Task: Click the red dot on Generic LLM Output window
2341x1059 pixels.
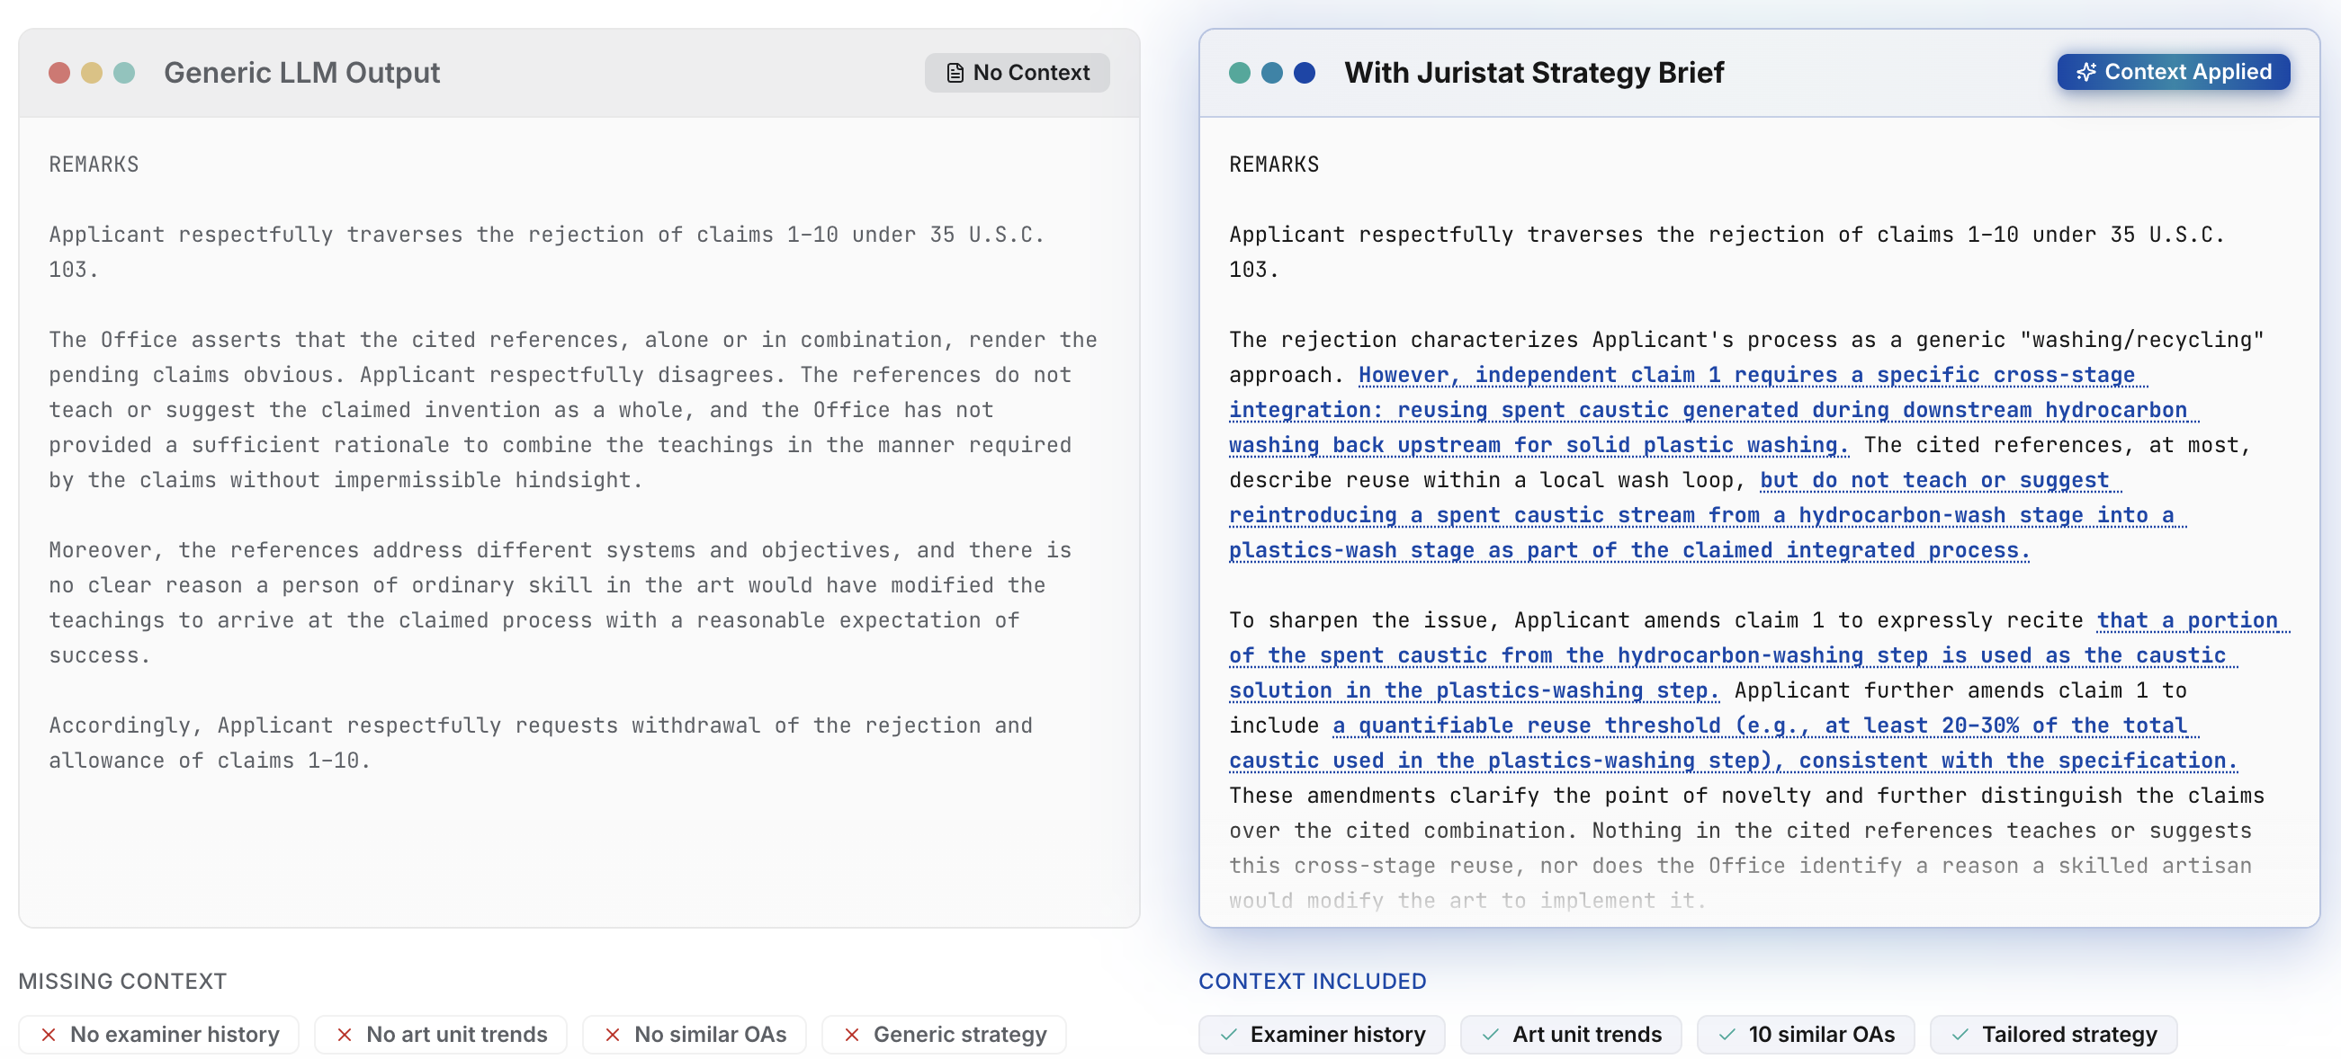Action: [x=59, y=73]
